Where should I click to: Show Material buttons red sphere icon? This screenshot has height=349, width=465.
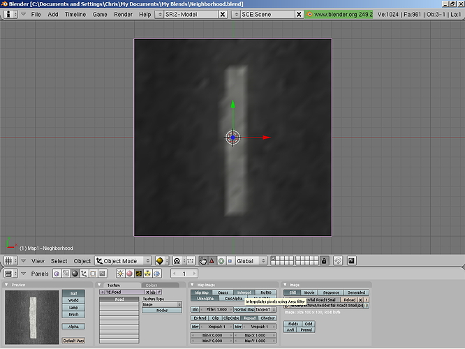tap(129, 274)
